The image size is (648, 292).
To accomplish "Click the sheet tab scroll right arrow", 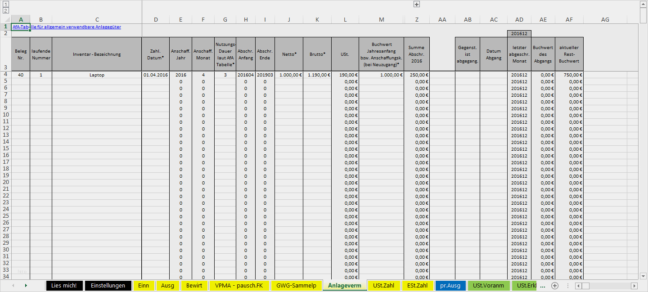I will (26, 286).
